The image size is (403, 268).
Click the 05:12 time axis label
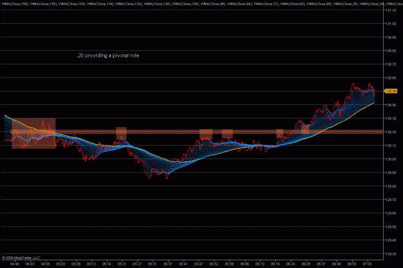(92, 264)
